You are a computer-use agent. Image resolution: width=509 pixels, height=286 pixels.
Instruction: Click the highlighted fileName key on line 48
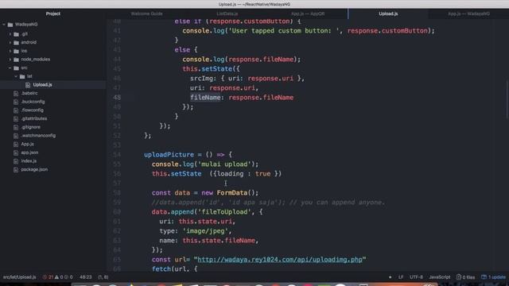pyautogui.click(x=205, y=98)
